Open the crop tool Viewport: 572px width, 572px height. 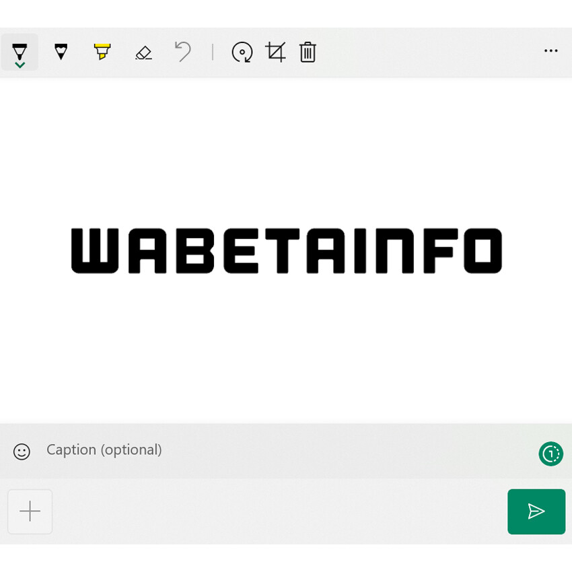pyautogui.click(x=275, y=52)
